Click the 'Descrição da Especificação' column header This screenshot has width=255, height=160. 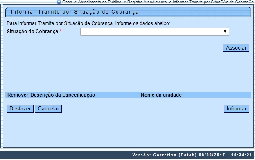click(63, 95)
